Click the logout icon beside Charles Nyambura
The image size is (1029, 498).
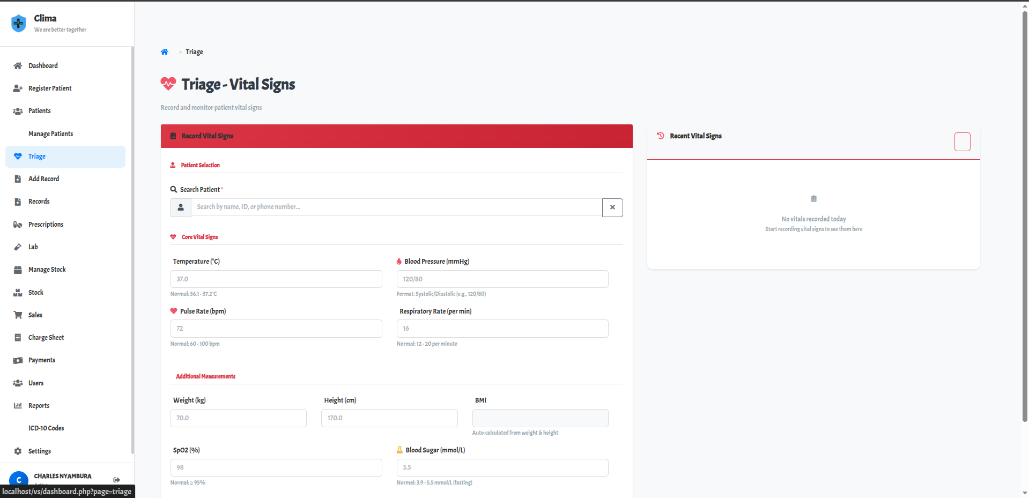point(116,480)
